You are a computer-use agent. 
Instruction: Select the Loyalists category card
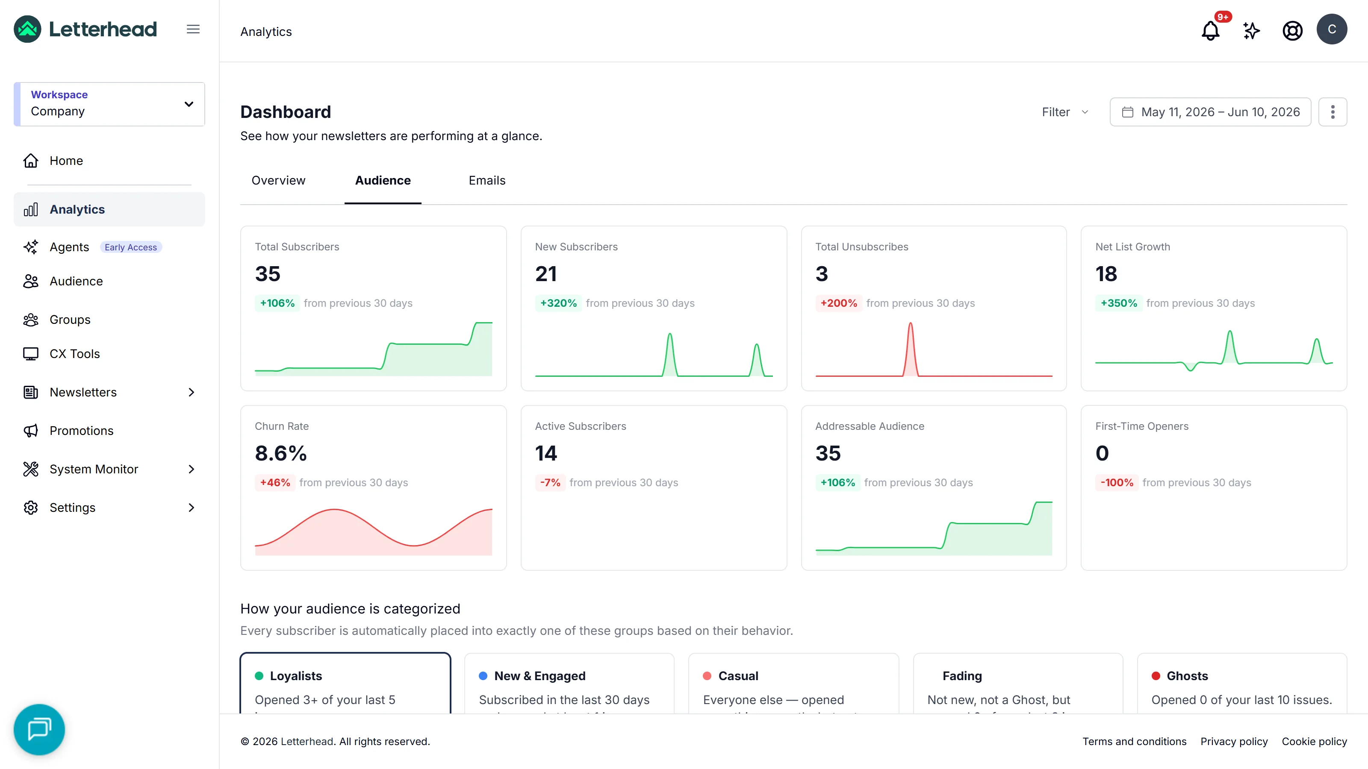point(345,684)
